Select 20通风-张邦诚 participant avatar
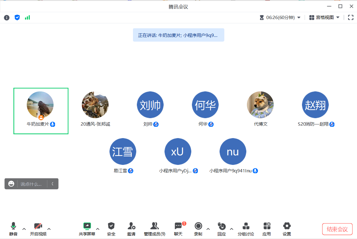 [95, 105]
